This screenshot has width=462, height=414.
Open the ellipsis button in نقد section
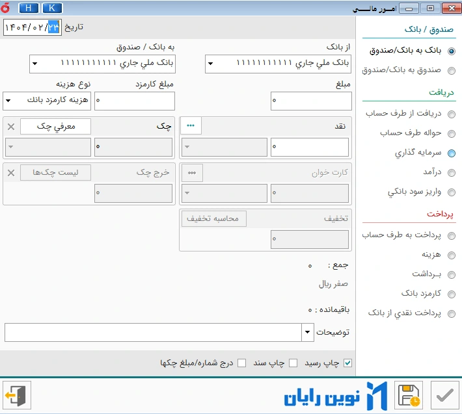pyautogui.click(x=191, y=126)
